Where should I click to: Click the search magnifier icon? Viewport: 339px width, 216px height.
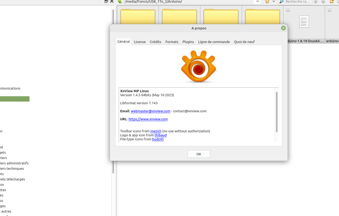(x=281, y=2)
